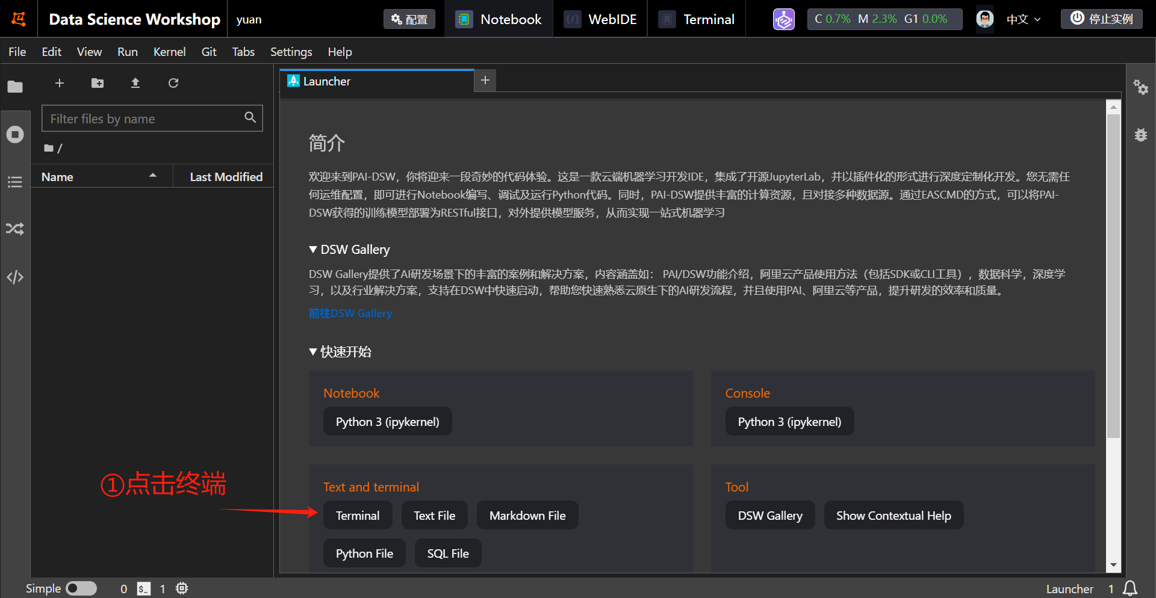This screenshot has height=598, width=1156.
Task: Open DSW Gallery from Tool section
Action: 770,516
